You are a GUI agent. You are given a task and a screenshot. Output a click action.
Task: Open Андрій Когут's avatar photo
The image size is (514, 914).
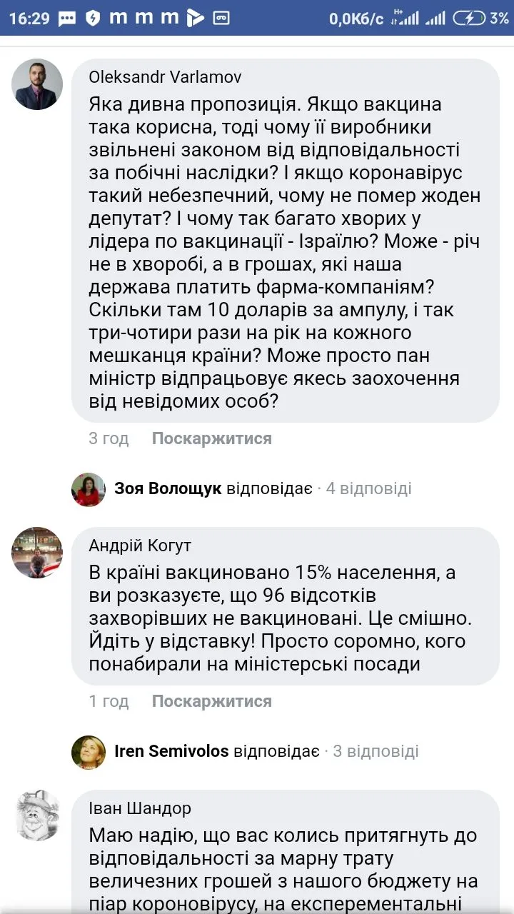[37, 553]
